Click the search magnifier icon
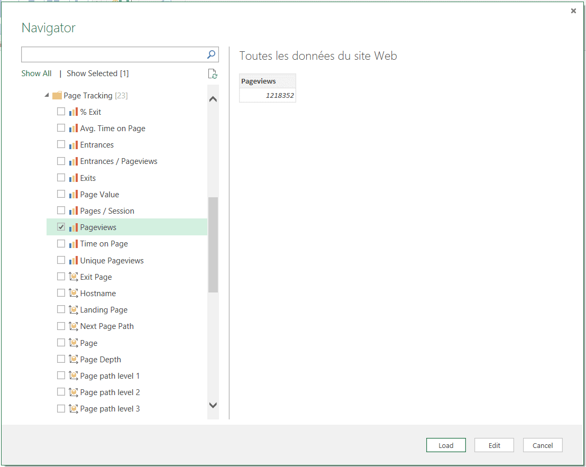586x467 pixels. coord(210,54)
